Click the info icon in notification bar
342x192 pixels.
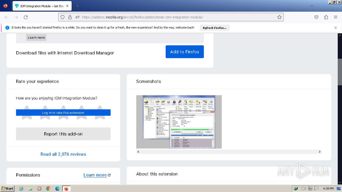7,28
